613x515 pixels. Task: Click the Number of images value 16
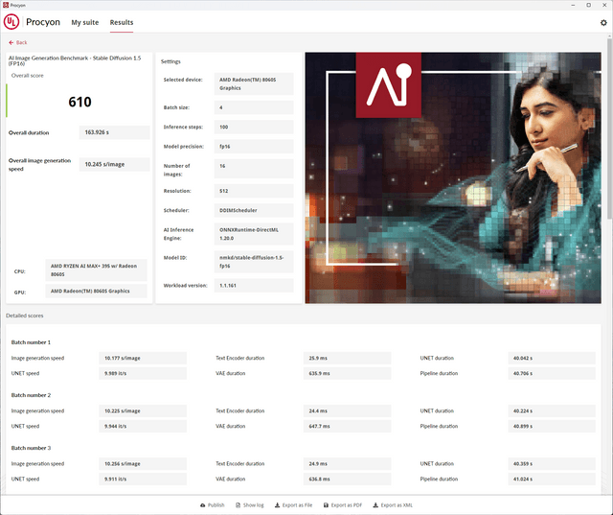coord(254,169)
